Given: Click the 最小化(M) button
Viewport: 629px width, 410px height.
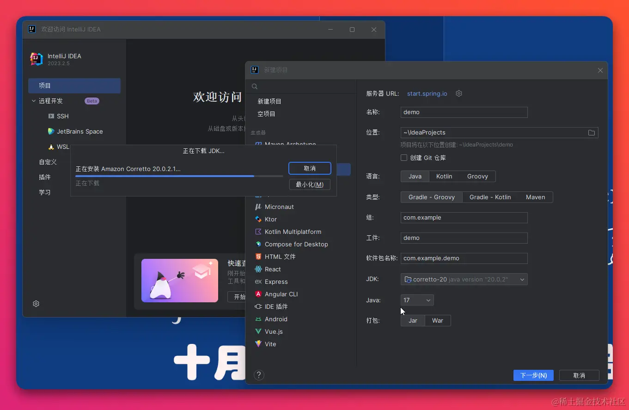Looking at the screenshot, I should click(310, 184).
